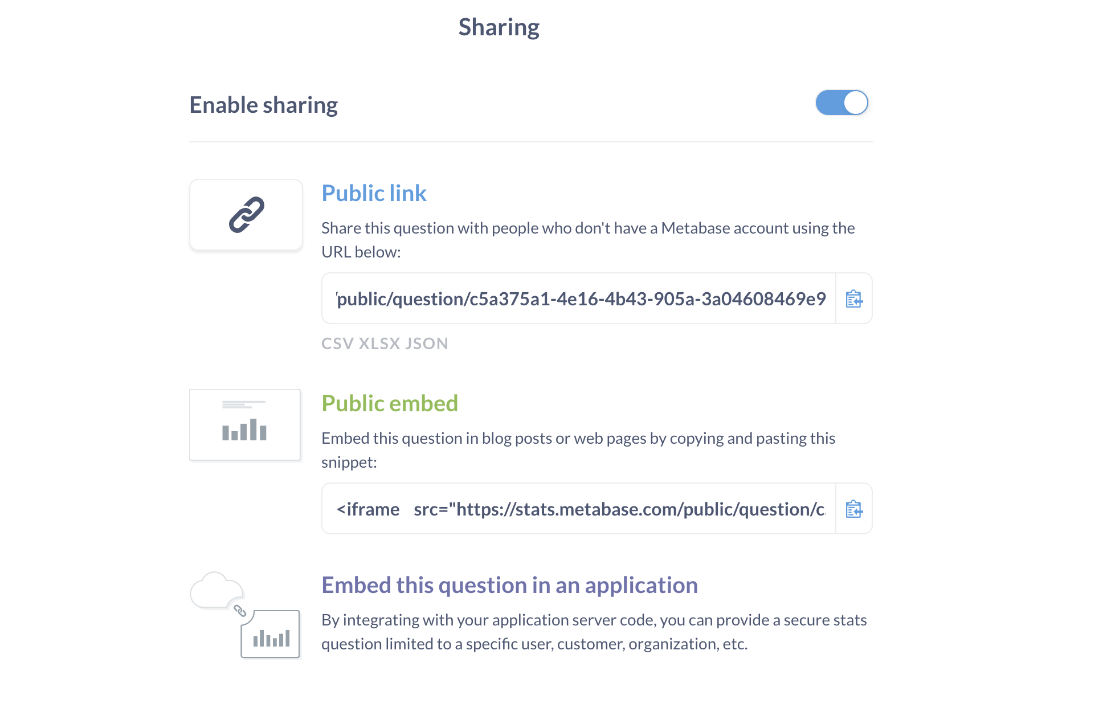Download the public question as XLSX

379,343
